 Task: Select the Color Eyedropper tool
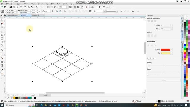pyautogui.click(x=2, y=70)
